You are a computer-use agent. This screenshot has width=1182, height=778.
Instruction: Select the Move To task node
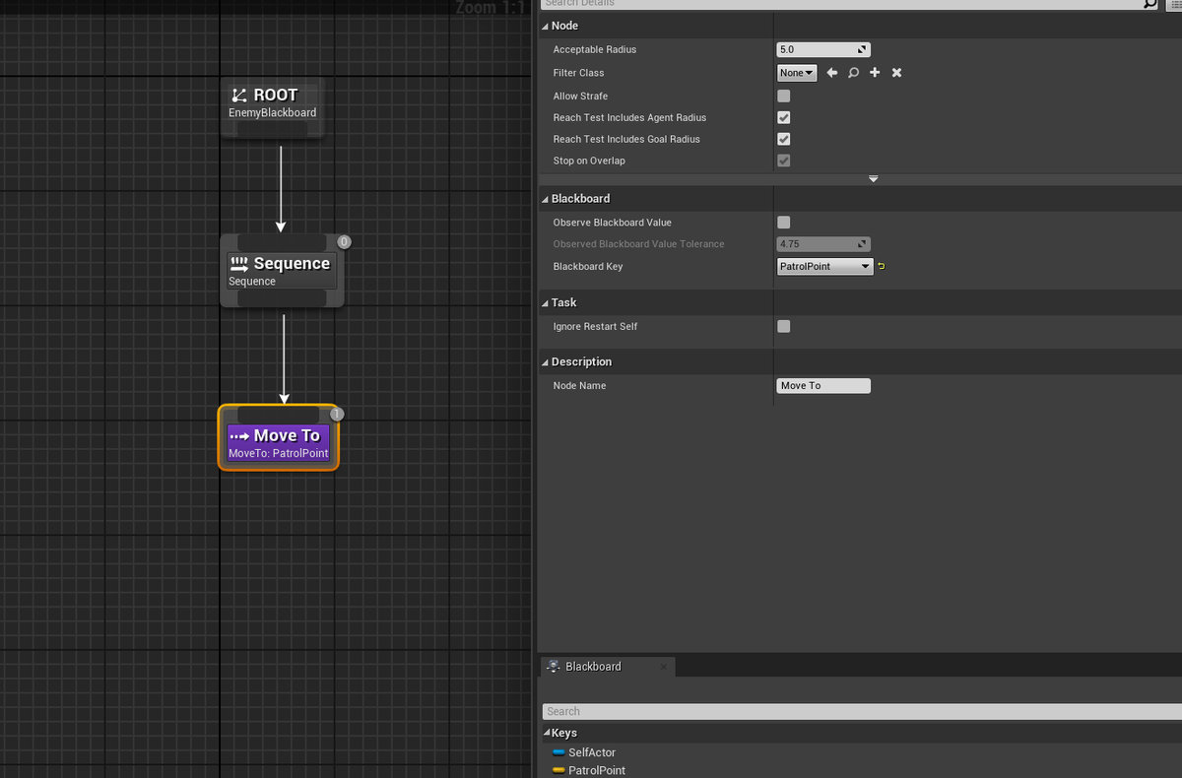click(x=279, y=438)
